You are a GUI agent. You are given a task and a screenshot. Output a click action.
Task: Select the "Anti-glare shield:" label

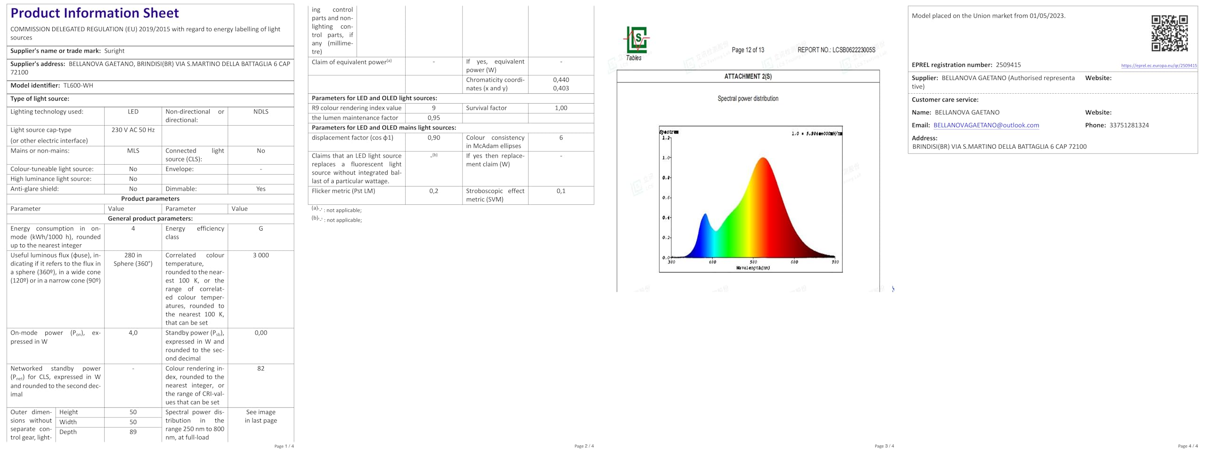pyautogui.click(x=35, y=189)
